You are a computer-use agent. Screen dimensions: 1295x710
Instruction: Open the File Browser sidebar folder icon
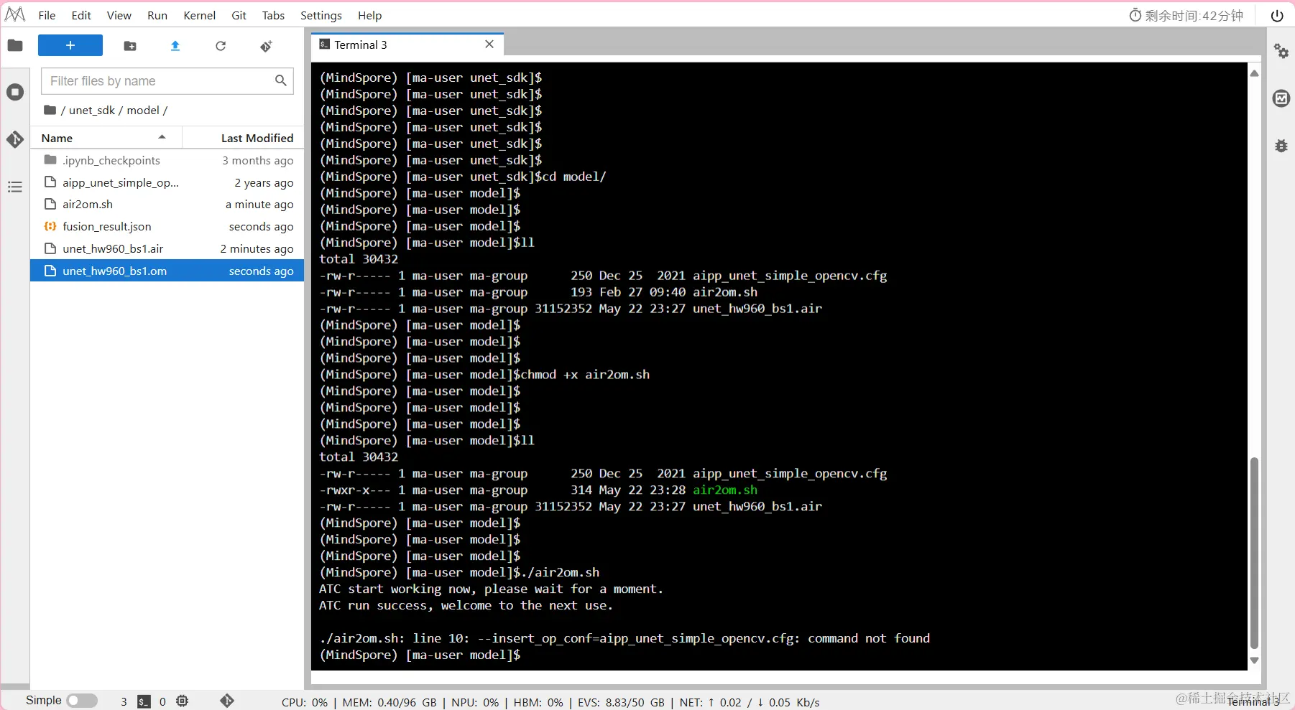pyautogui.click(x=15, y=46)
